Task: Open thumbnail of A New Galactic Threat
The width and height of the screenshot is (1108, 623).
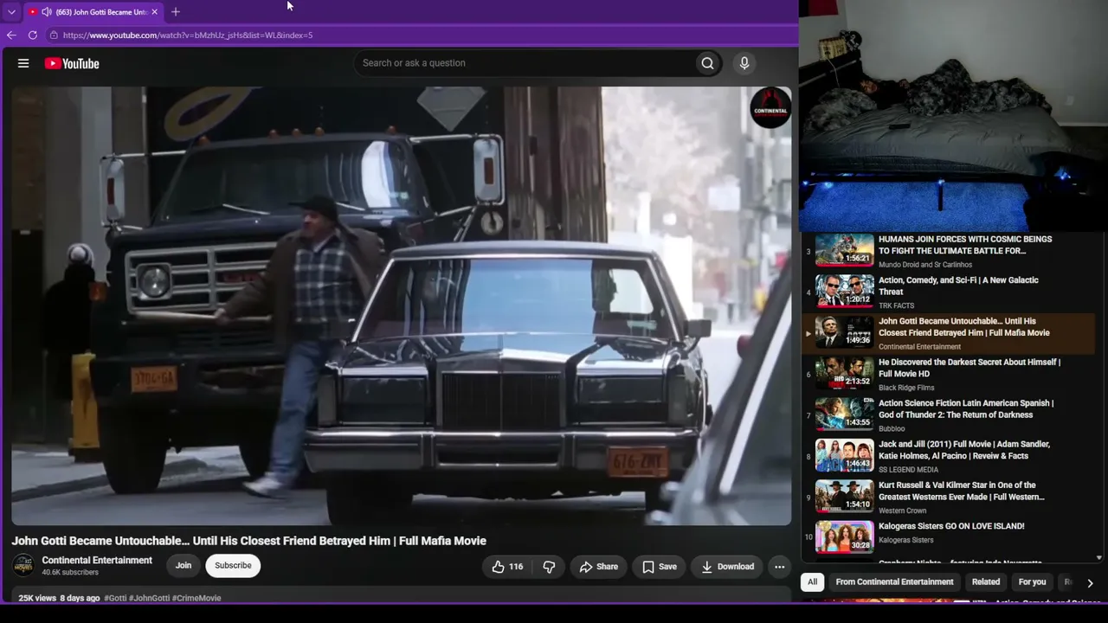Action: pos(844,292)
